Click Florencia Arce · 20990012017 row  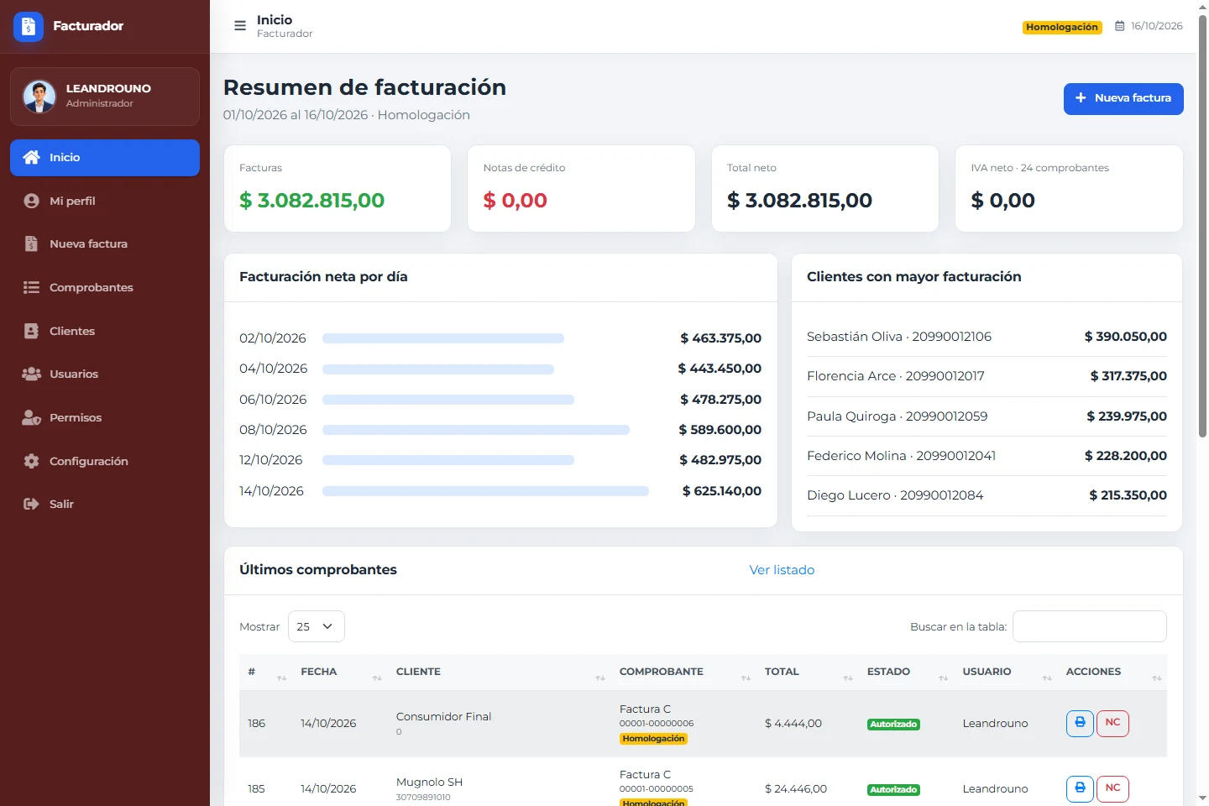click(987, 376)
